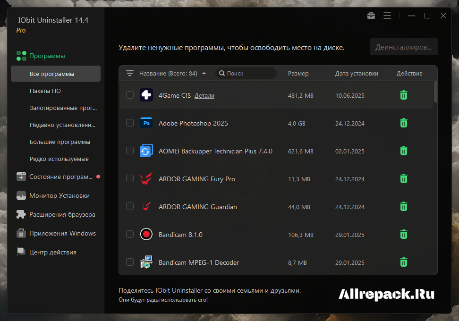The height and width of the screenshot is (321, 459).
Task: Click the search magnifier icon
Action: click(222, 73)
